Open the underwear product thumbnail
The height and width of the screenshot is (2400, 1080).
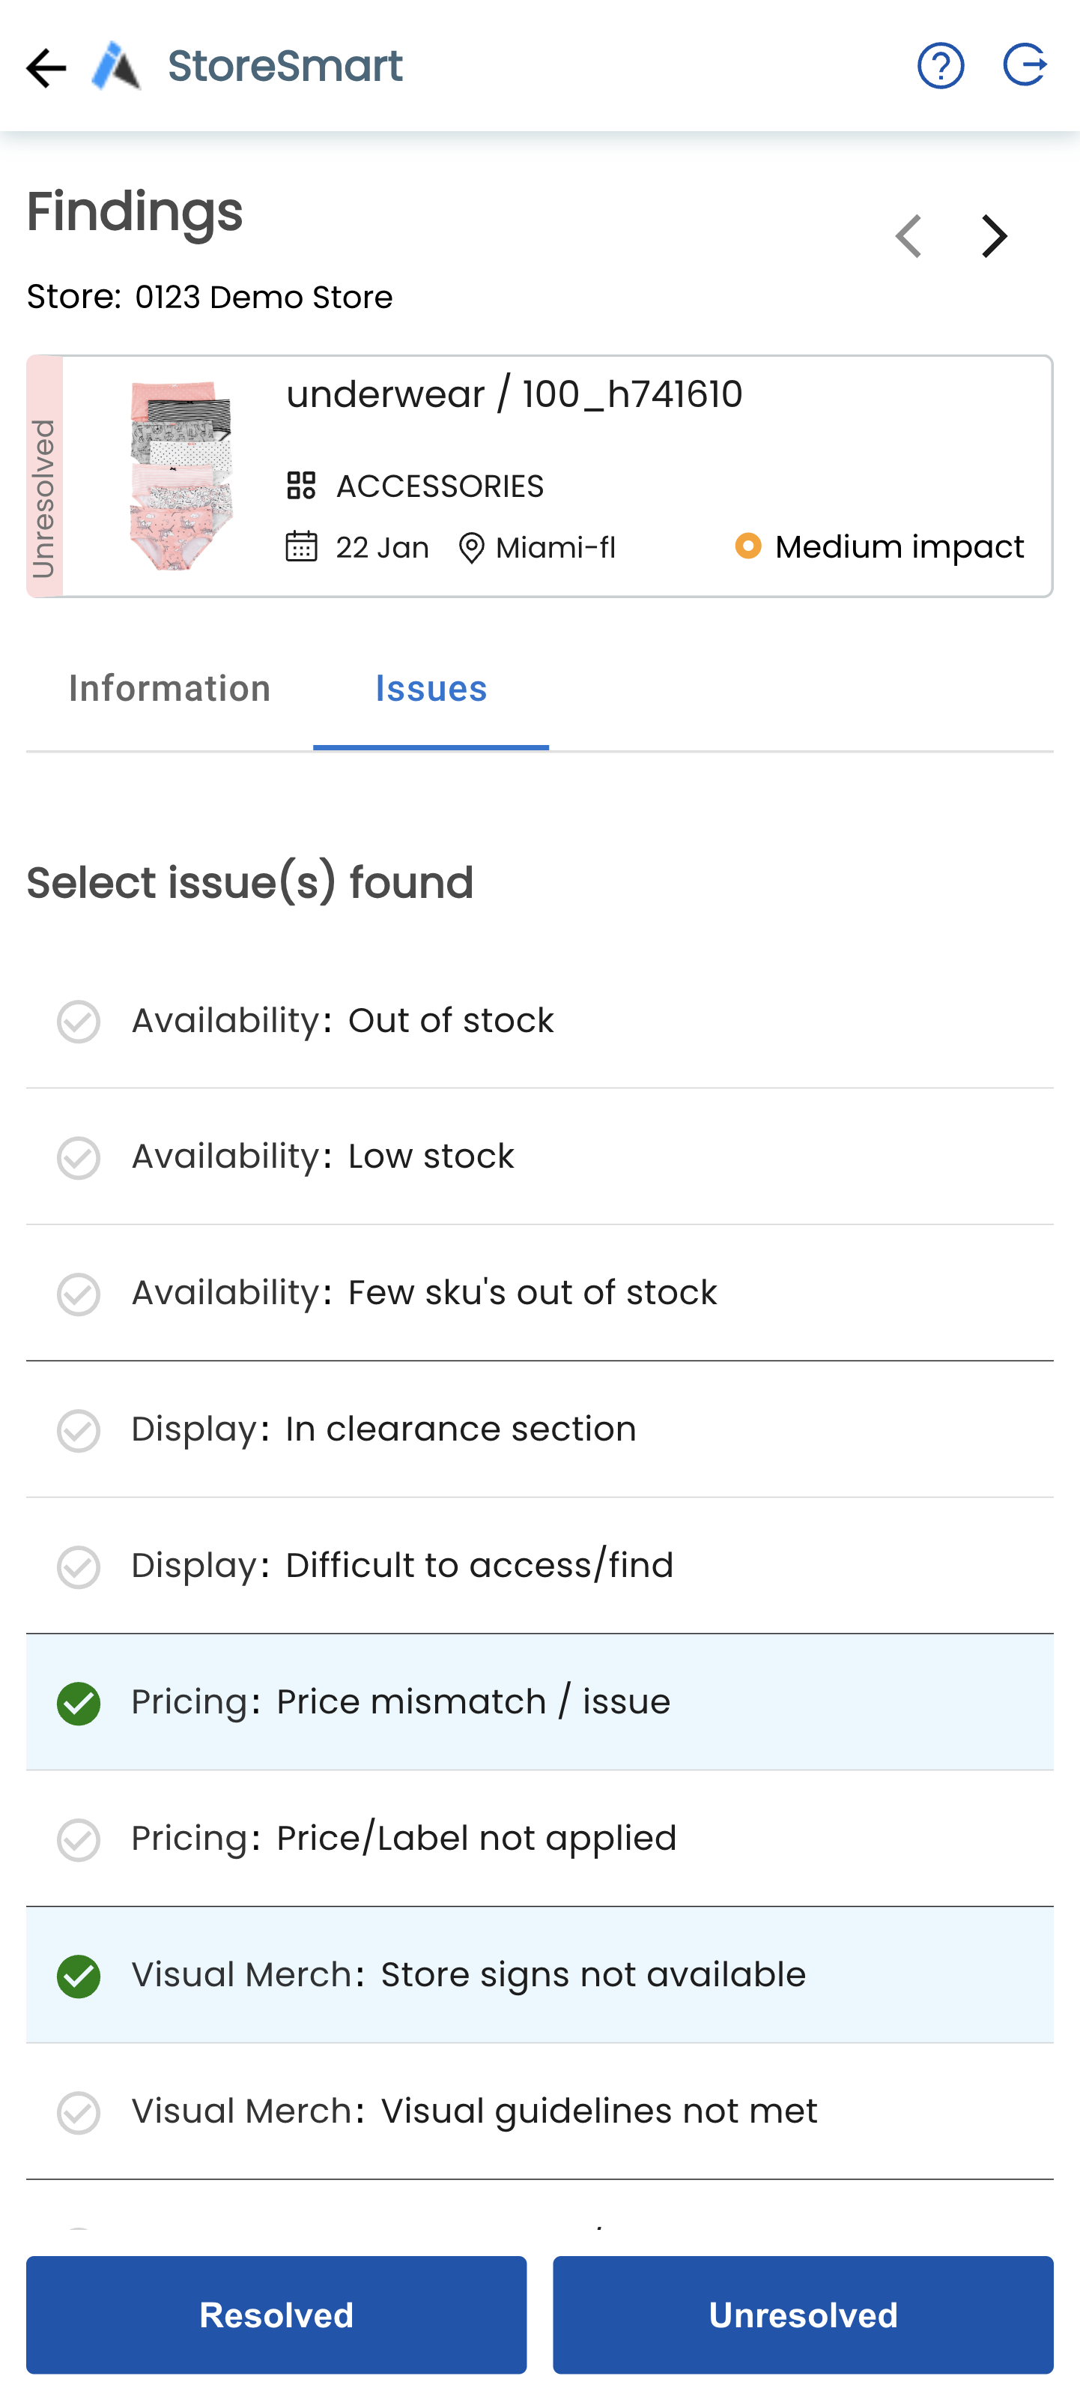pos(180,476)
